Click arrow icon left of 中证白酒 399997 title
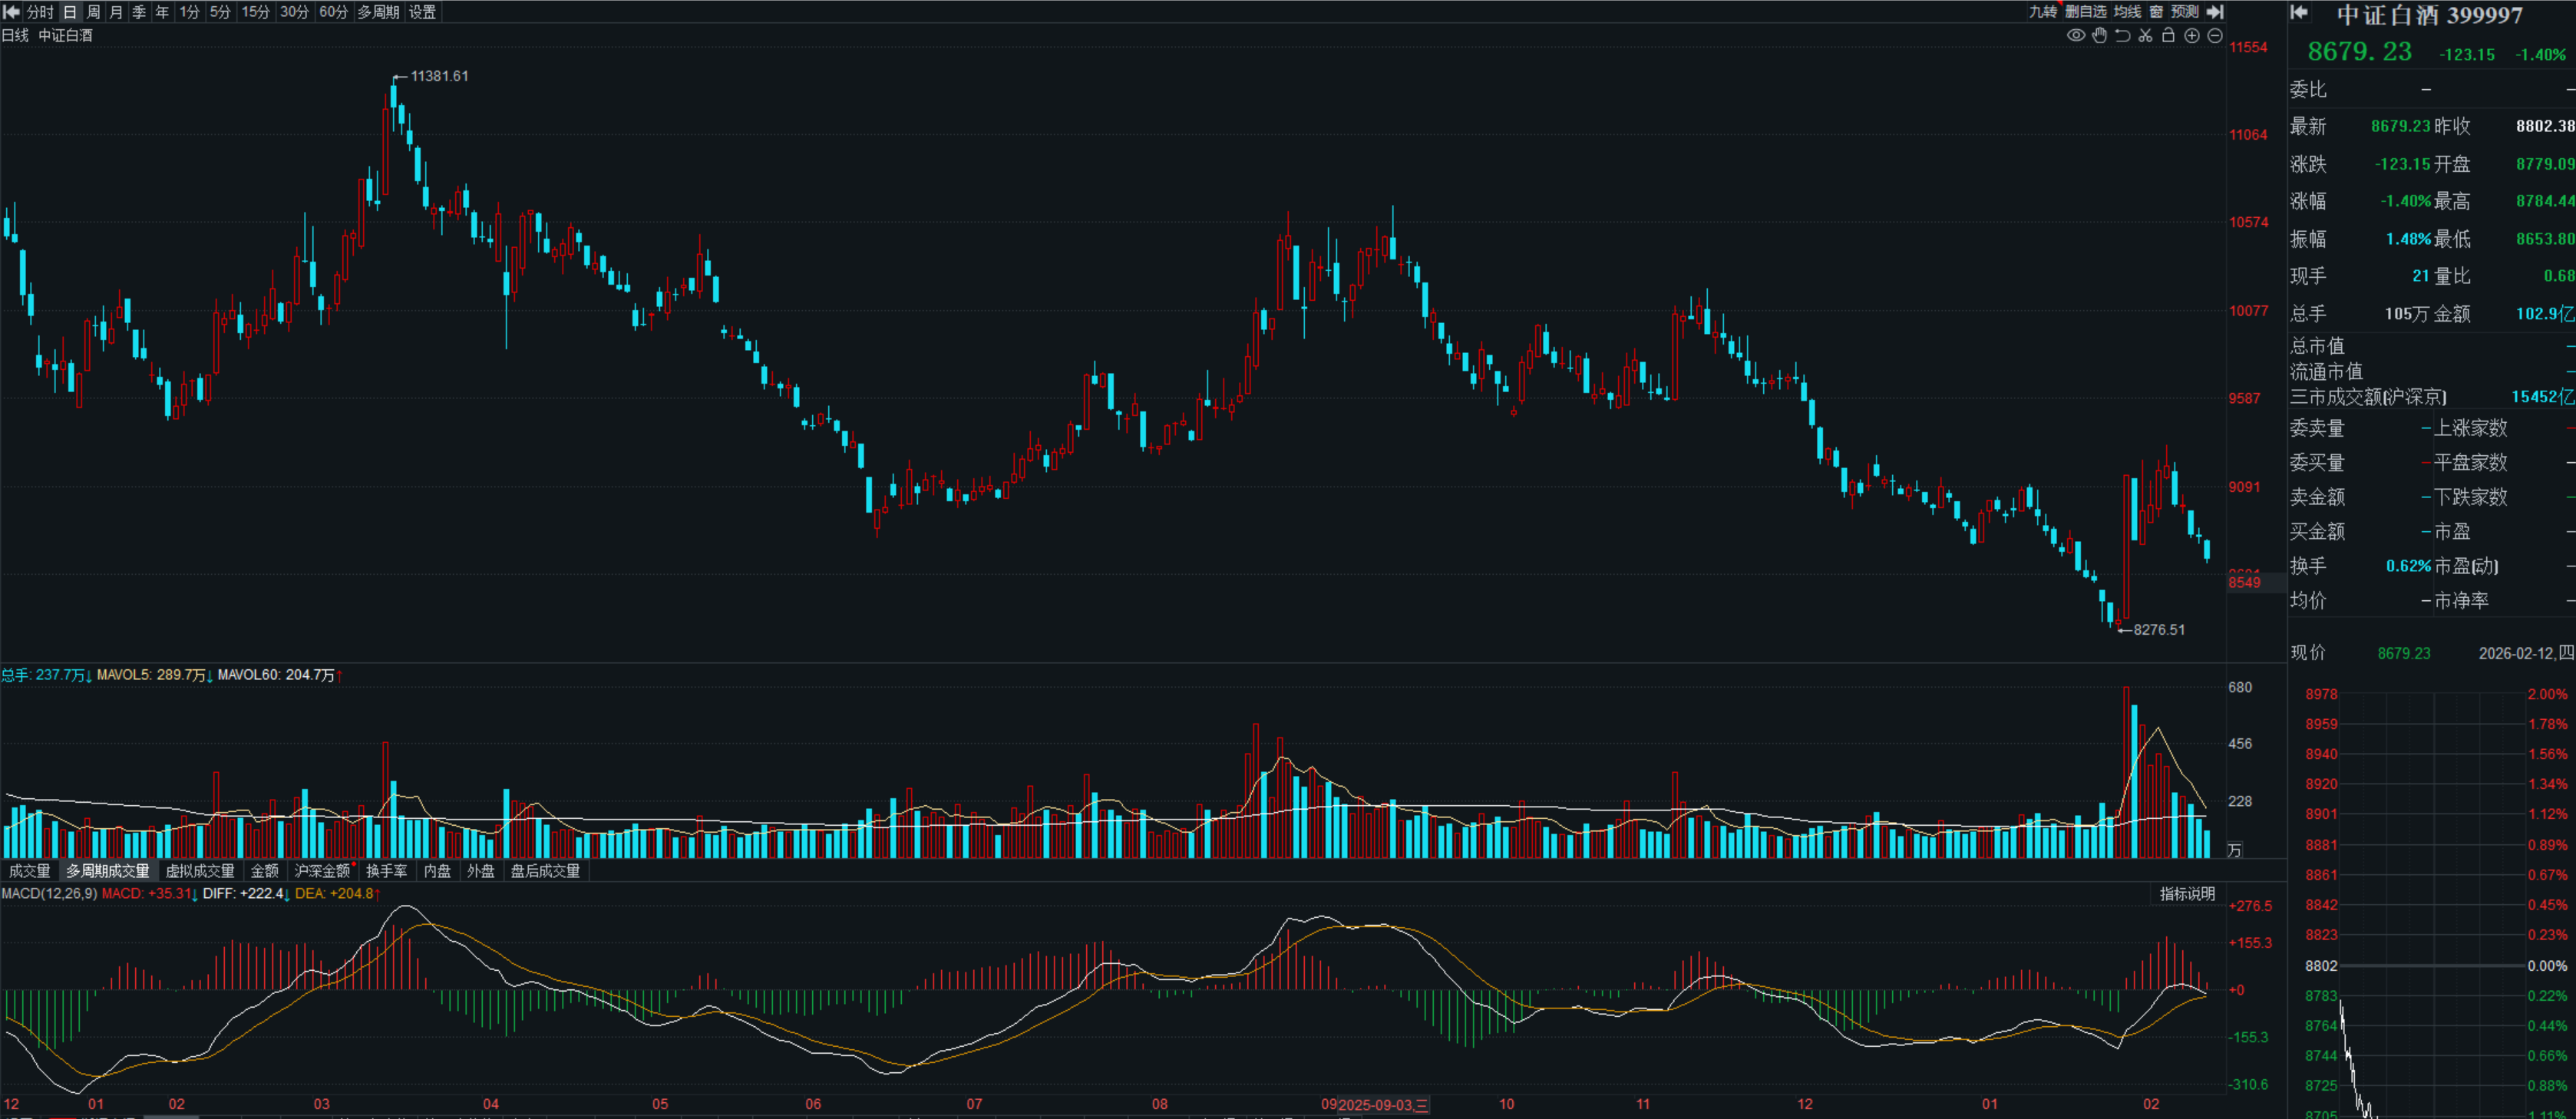This screenshot has width=2576, height=1119. coord(2299,12)
